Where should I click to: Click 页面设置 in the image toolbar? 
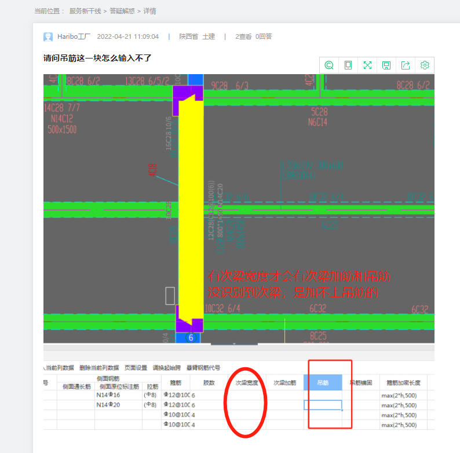pyautogui.click(x=136, y=368)
